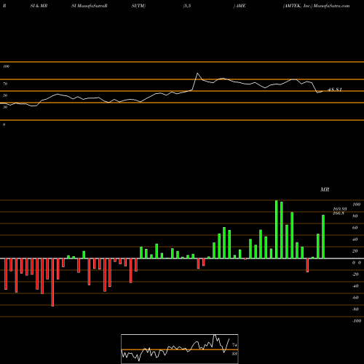
Task: Click the tallest green MR histogram bar
Action: coord(277,229)
